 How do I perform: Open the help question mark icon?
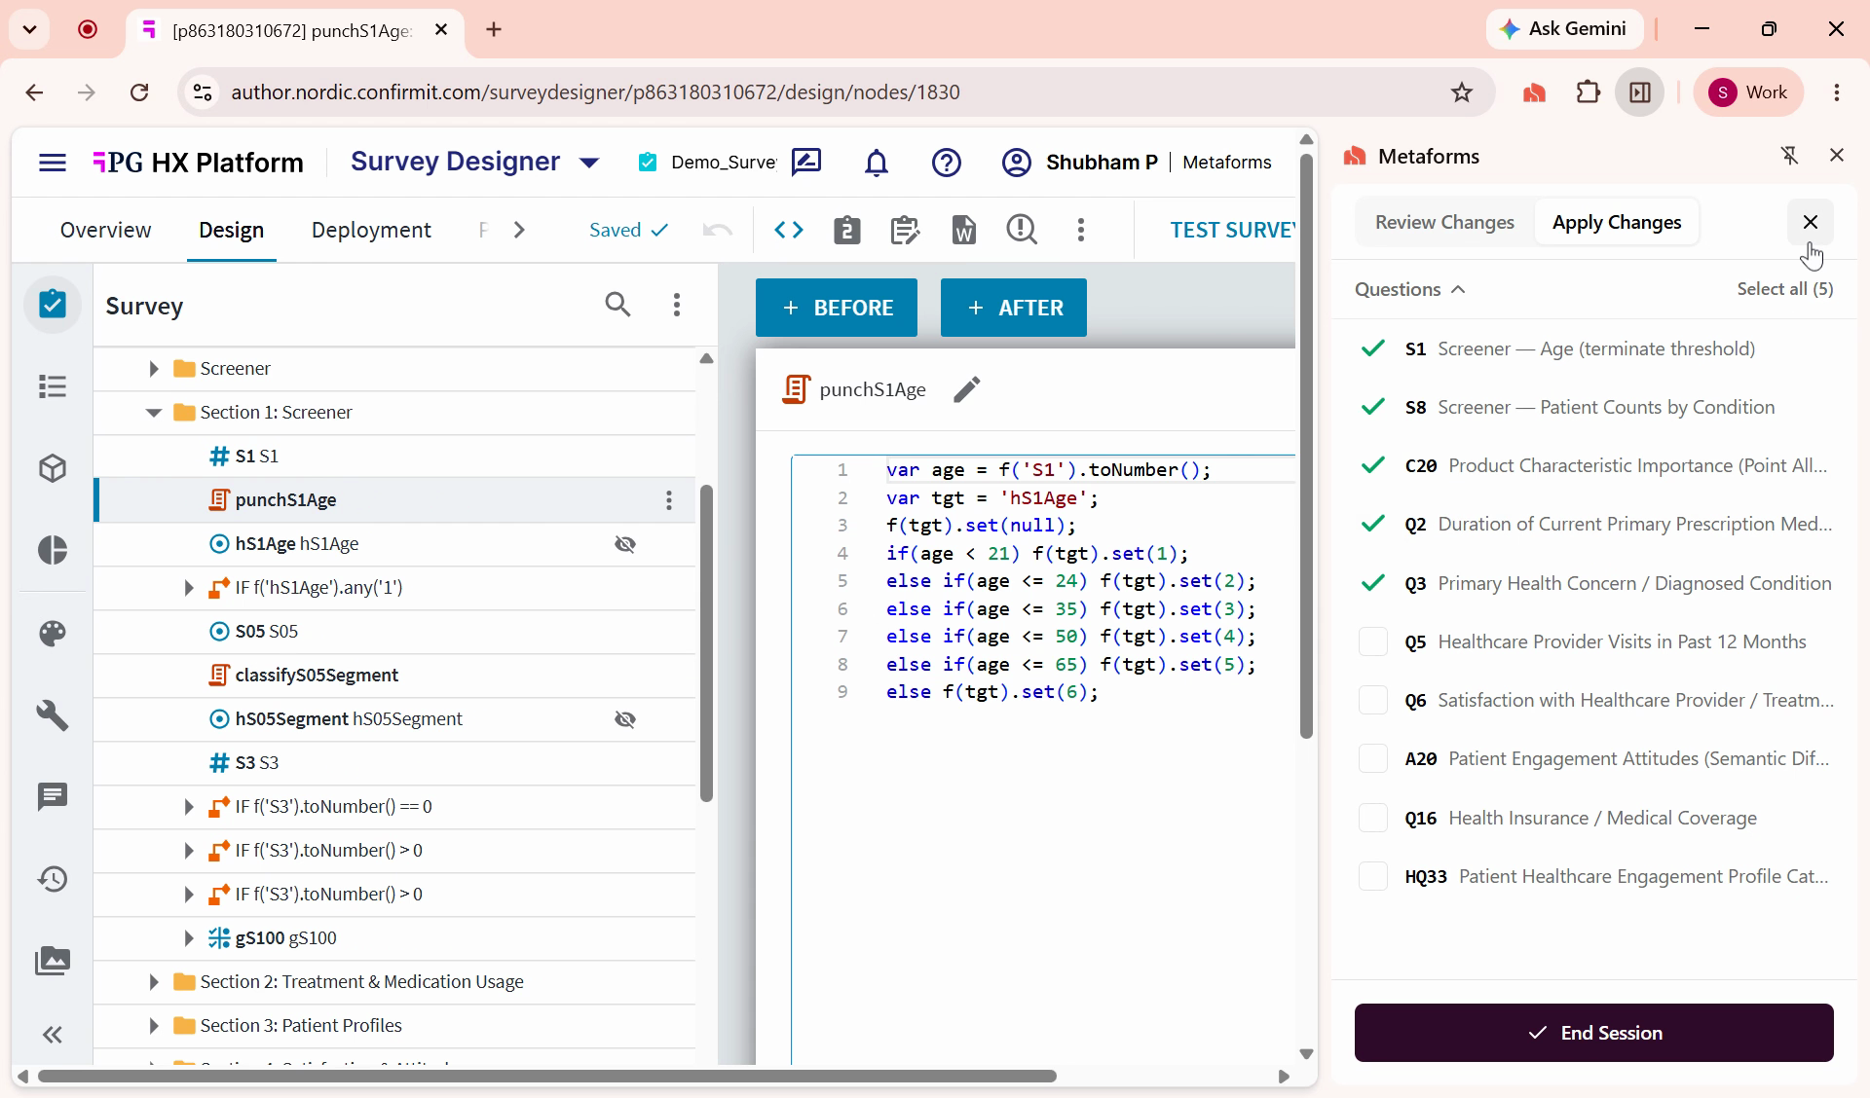[x=947, y=163]
